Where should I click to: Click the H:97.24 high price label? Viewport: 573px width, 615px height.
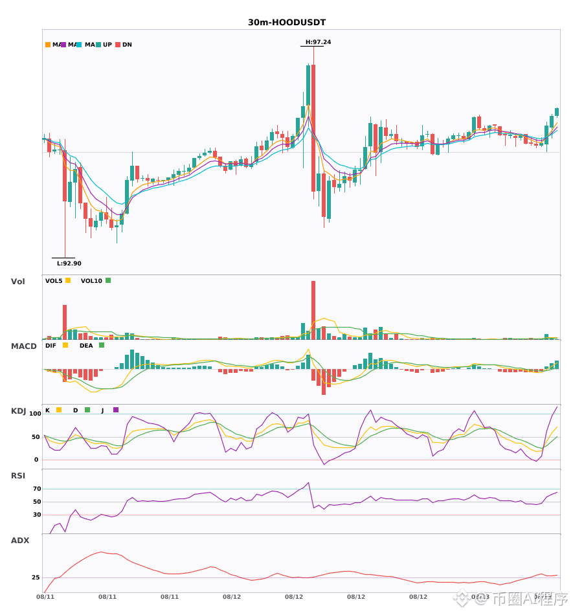(318, 42)
